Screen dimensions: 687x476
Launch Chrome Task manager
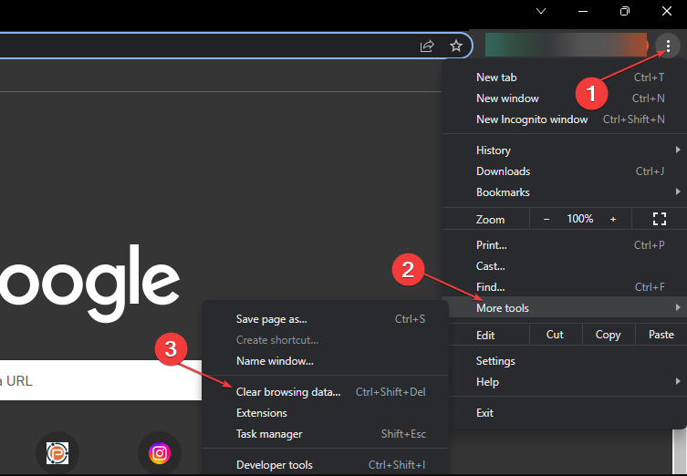click(x=269, y=434)
